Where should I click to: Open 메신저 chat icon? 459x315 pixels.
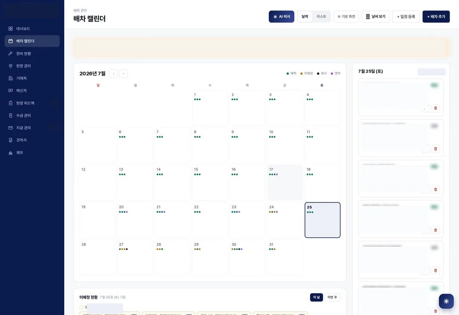click(x=10, y=90)
